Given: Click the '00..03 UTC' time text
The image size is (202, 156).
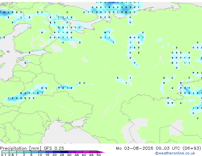Looking at the screenshot, I should pos(168,148).
